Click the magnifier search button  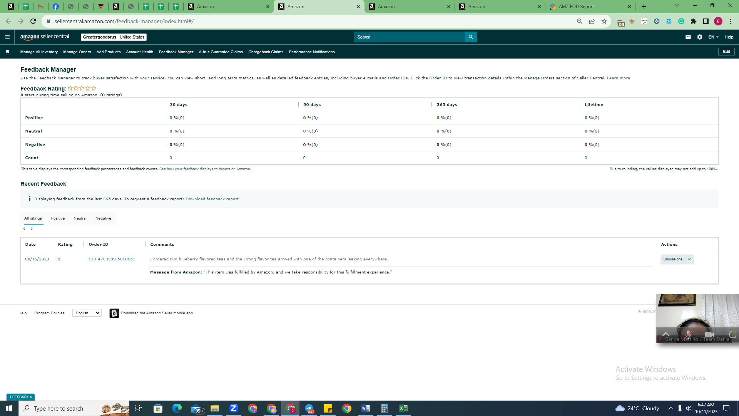[x=471, y=37]
